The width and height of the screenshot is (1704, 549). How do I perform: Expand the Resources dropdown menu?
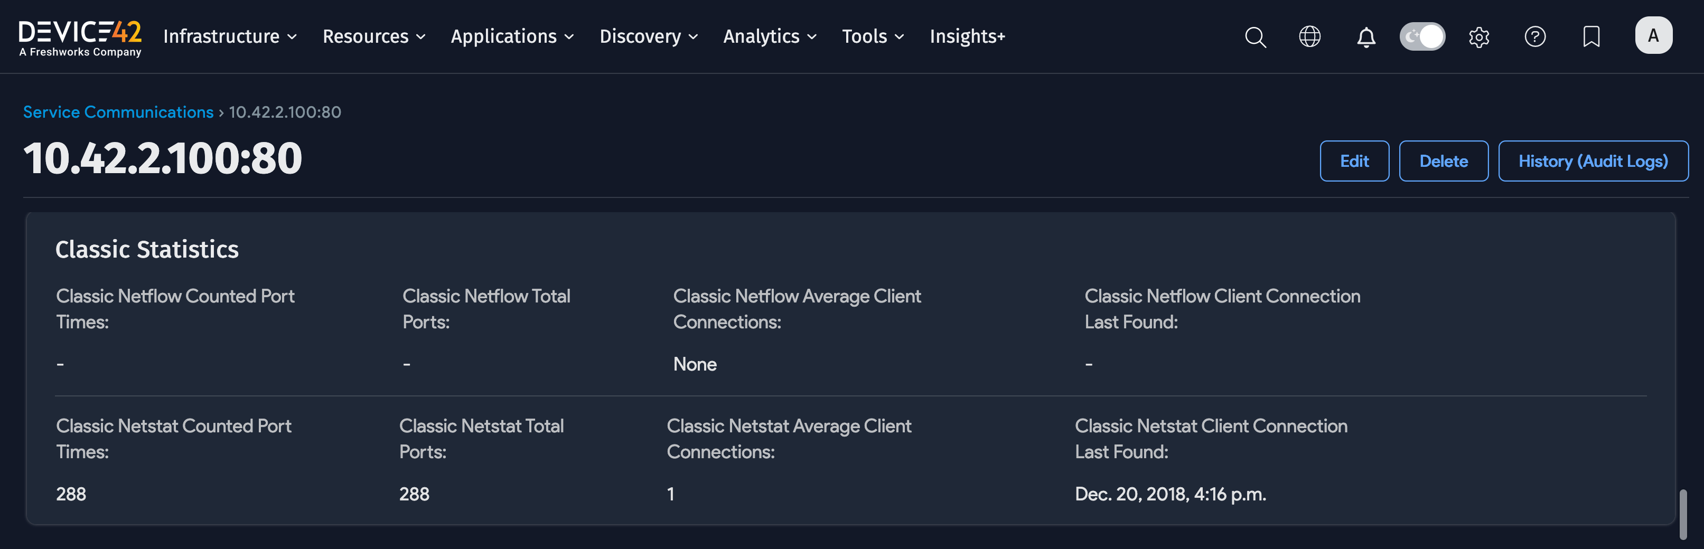pyautogui.click(x=374, y=37)
